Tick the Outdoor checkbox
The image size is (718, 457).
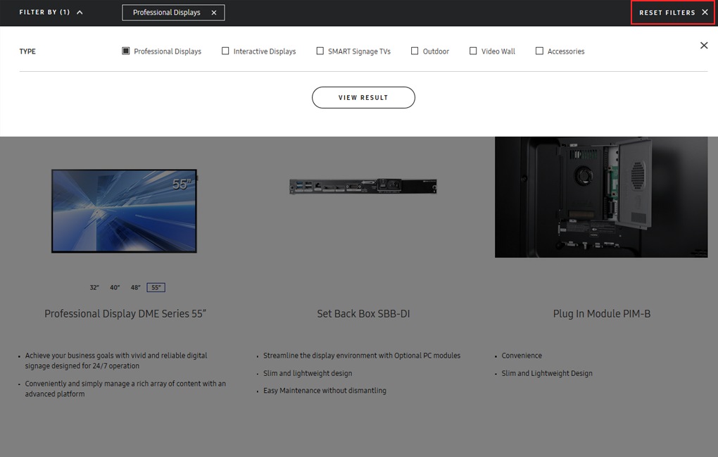point(415,51)
